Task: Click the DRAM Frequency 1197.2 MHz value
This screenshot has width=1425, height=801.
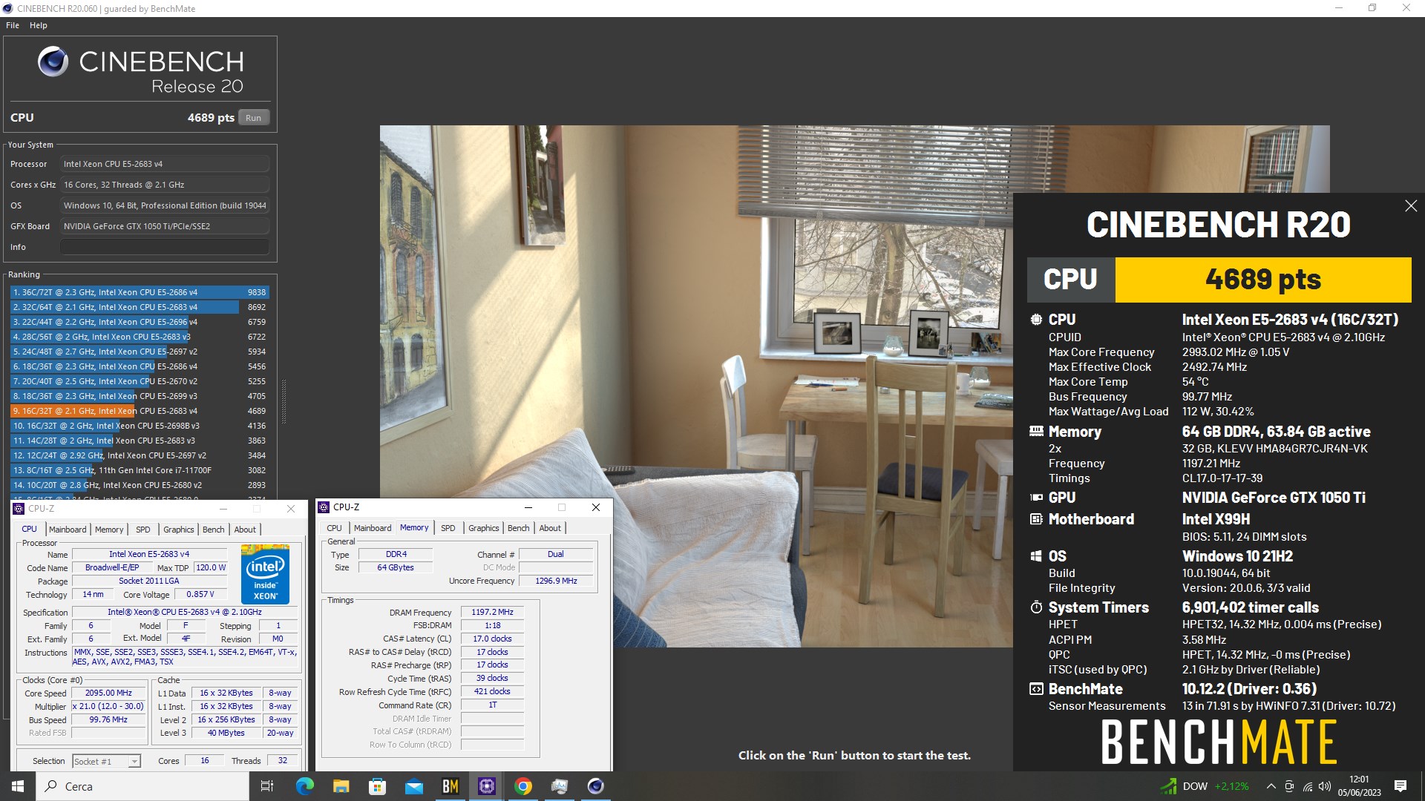Action: pyautogui.click(x=492, y=613)
